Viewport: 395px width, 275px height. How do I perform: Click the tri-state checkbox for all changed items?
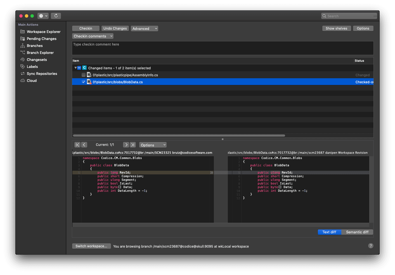[79, 68]
